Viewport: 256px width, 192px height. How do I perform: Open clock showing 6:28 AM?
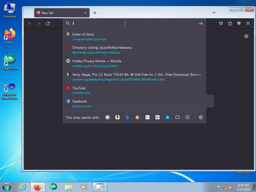[243, 187]
